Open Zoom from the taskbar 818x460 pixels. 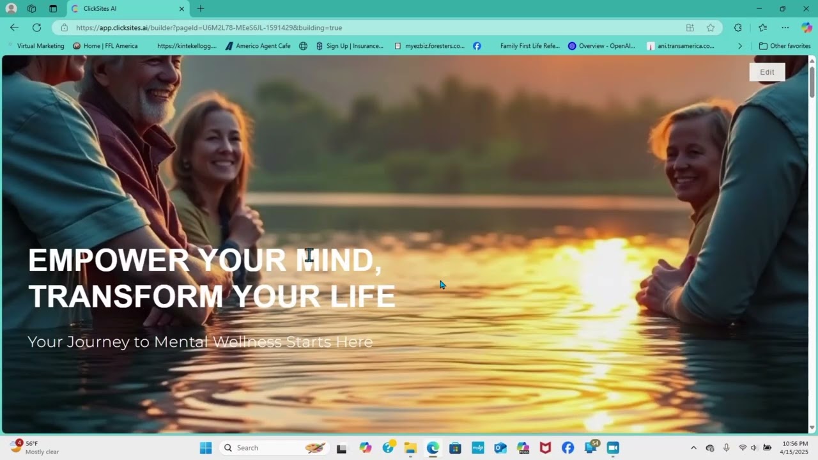click(x=613, y=448)
